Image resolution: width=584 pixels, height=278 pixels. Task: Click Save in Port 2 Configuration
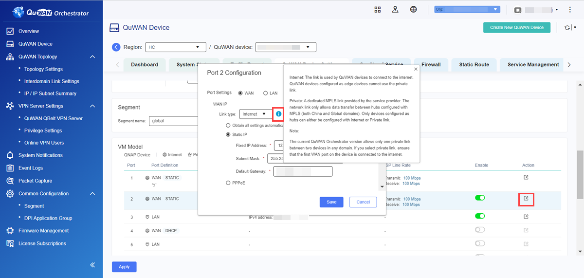coord(331,202)
